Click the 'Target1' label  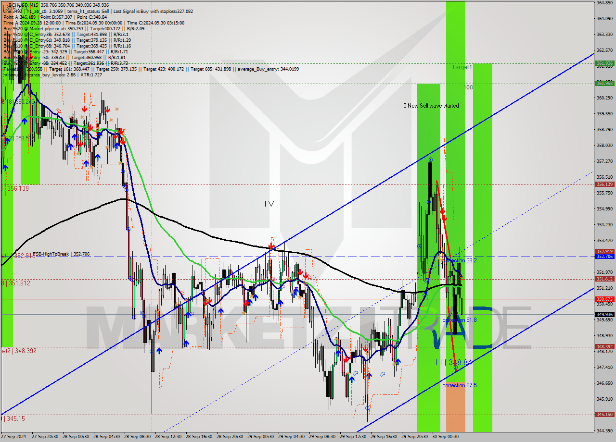(462, 67)
